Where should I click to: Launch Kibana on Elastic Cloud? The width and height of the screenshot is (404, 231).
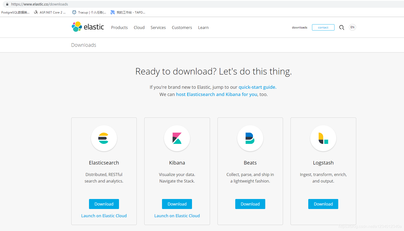pos(177,216)
